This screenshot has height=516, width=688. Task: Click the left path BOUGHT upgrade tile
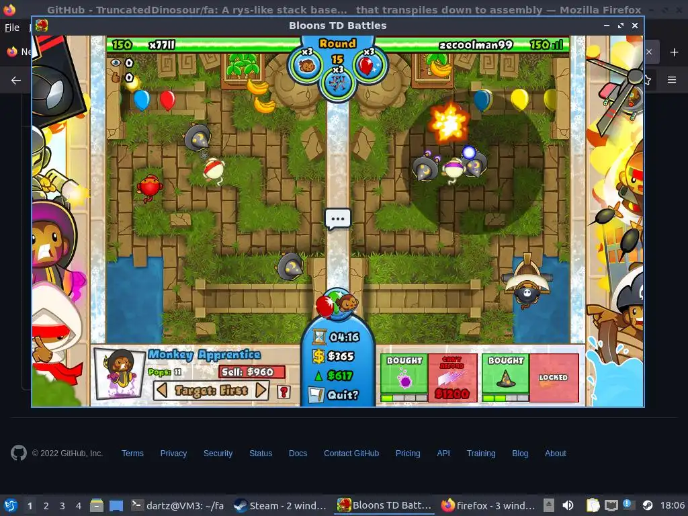[404, 374]
